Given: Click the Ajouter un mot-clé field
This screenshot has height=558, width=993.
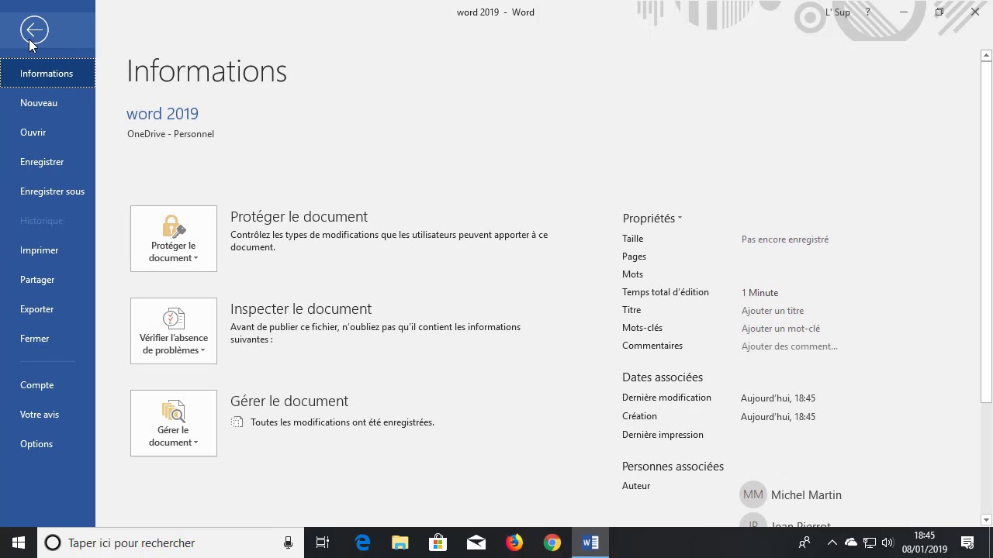Looking at the screenshot, I should 780,329.
